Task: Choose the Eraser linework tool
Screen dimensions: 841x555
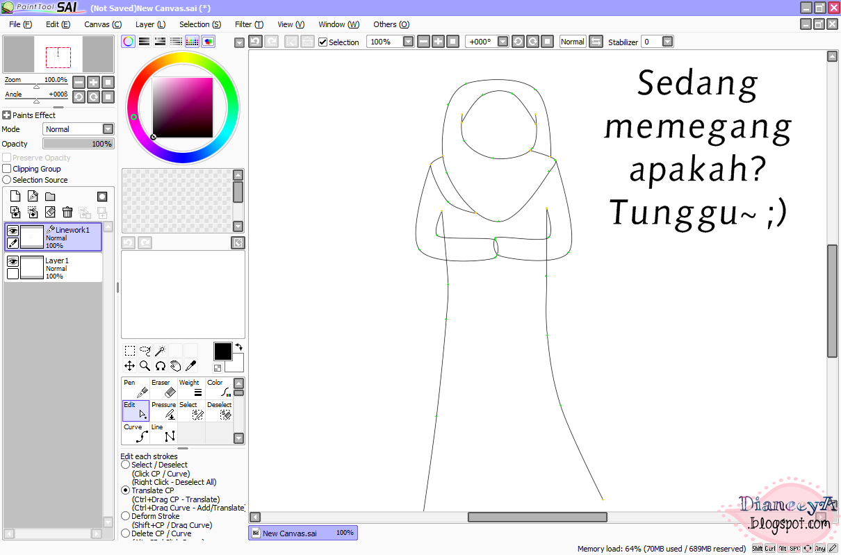Action: pos(163,388)
